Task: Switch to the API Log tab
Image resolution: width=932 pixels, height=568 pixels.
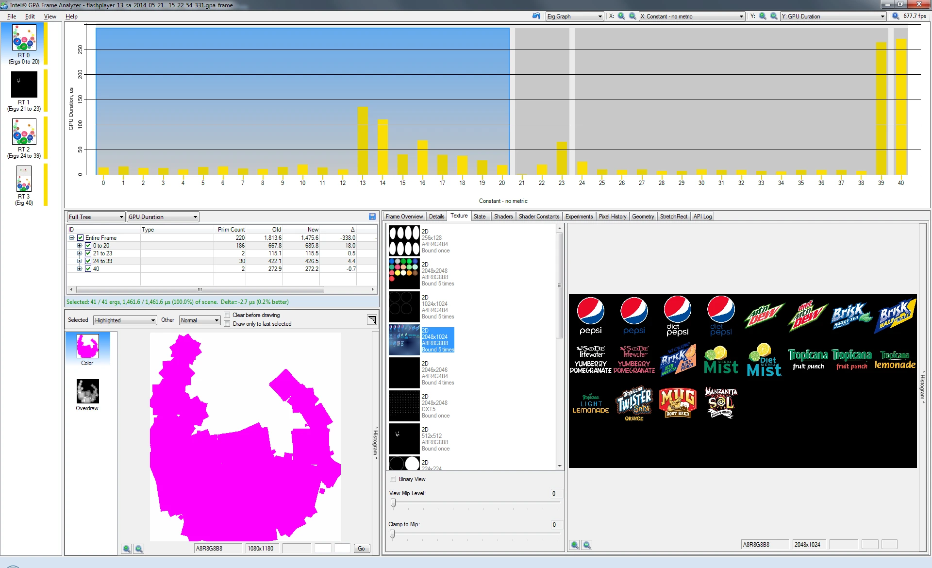Action: (x=702, y=217)
